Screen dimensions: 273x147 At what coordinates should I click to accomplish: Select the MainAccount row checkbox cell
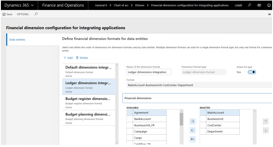[203, 113]
